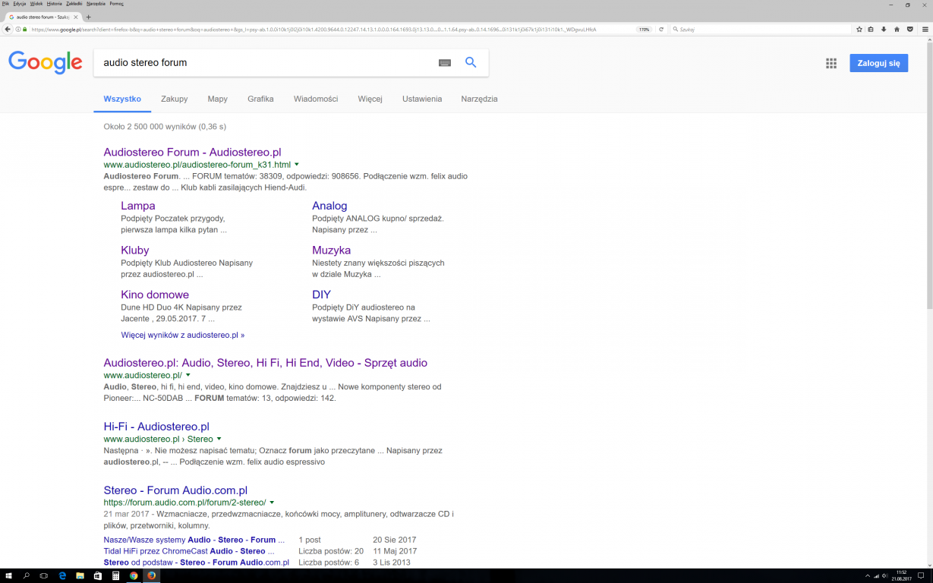Go back with the browser back arrow

point(8,30)
